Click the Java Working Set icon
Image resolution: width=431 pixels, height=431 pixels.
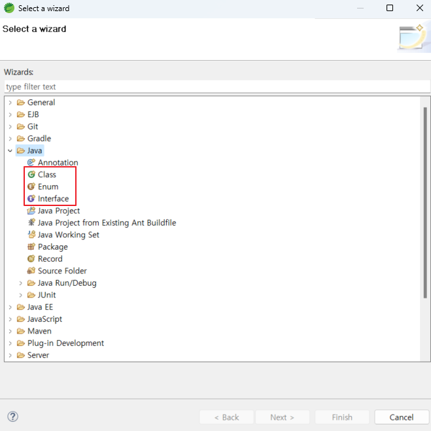pyautogui.click(x=31, y=235)
